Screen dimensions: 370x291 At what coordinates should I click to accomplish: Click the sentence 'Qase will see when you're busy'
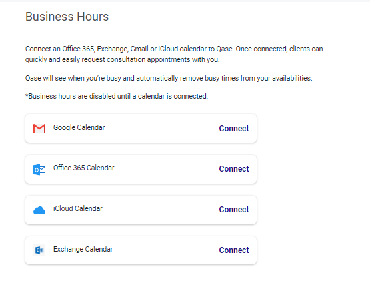coord(169,78)
